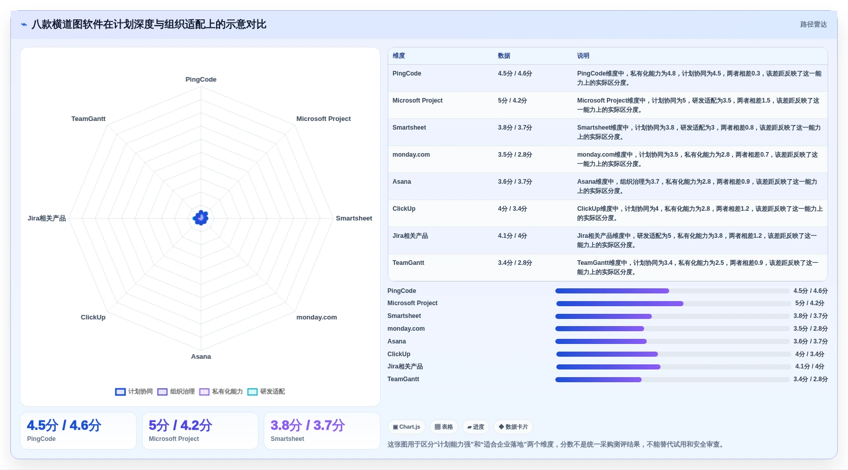Click the footnote text about 计划能力强
848x470 pixels.
(556, 444)
